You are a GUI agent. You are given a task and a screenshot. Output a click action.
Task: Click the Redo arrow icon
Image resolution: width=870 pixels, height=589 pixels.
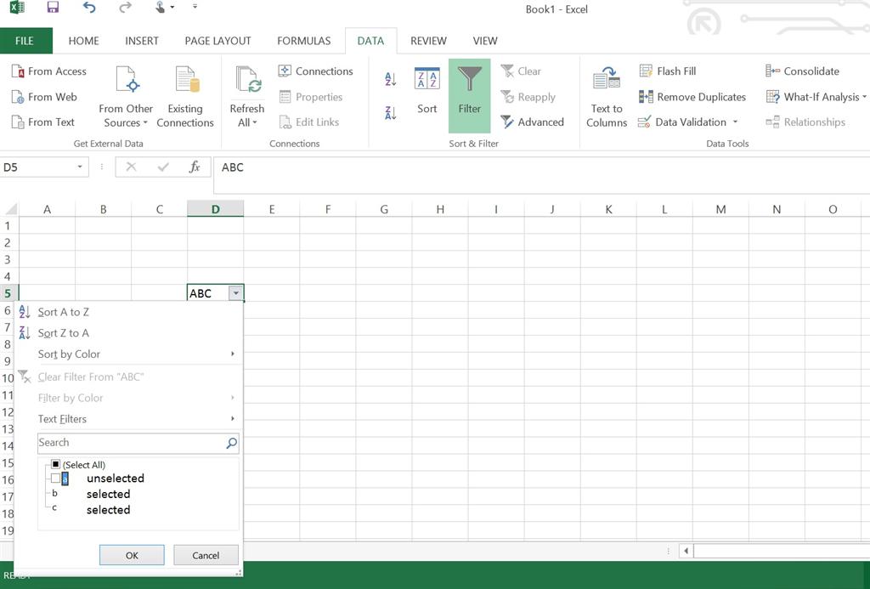(126, 7)
